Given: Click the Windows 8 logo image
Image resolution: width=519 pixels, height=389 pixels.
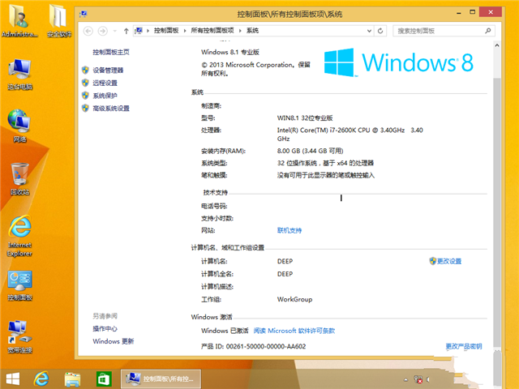Looking at the screenshot, I should tap(398, 62).
